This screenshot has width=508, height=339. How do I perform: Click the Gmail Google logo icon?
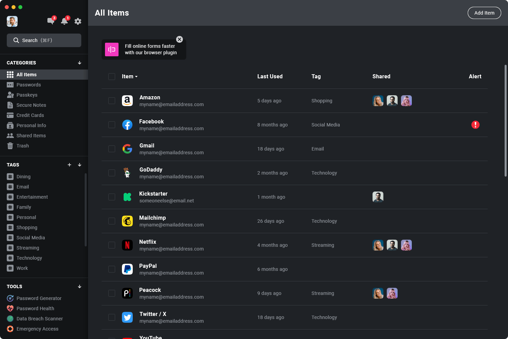(127, 149)
